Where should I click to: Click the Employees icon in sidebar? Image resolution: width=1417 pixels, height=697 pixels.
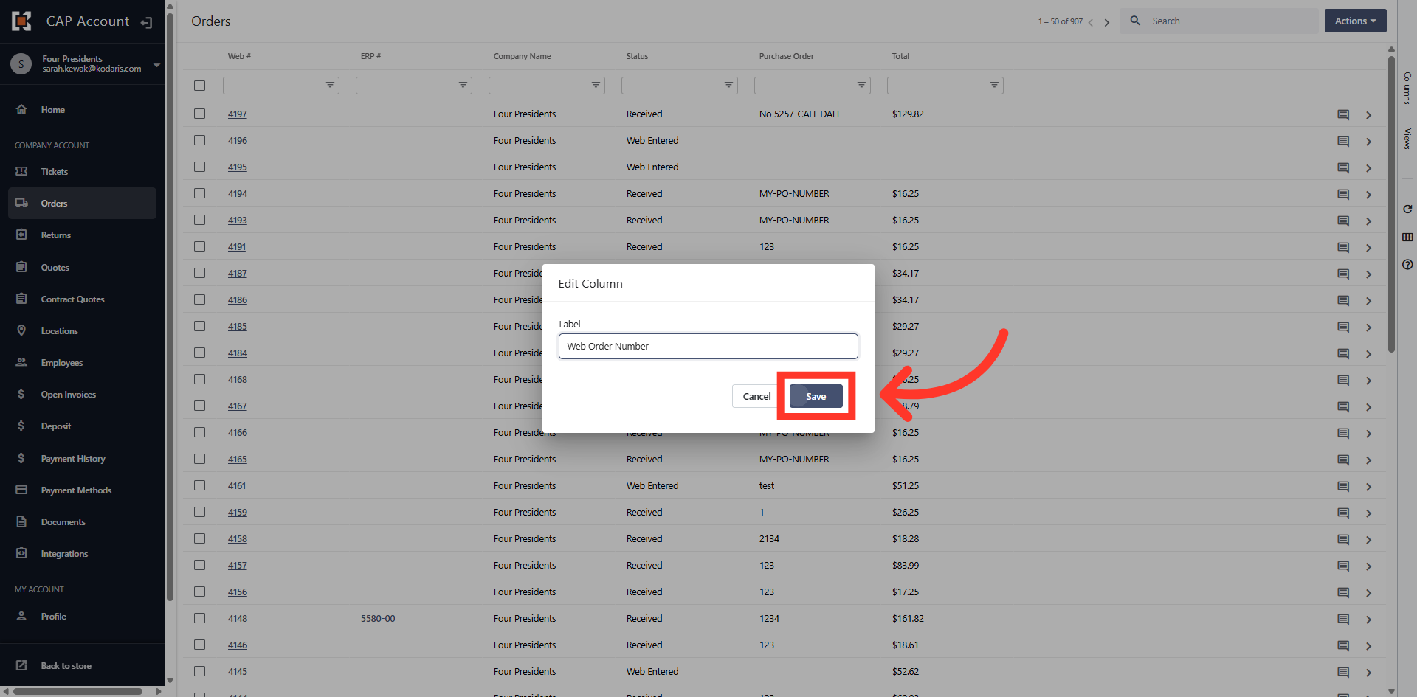click(x=21, y=362)
